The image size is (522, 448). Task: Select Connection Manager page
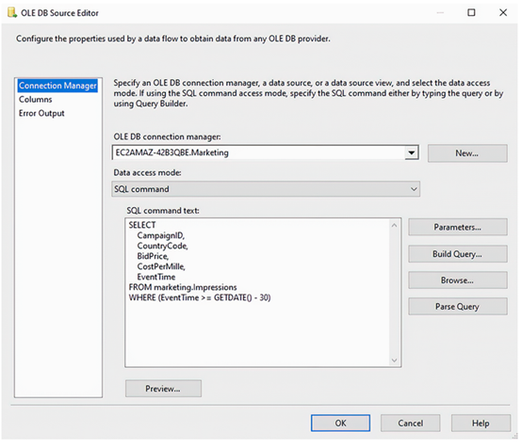click(57, 86)
